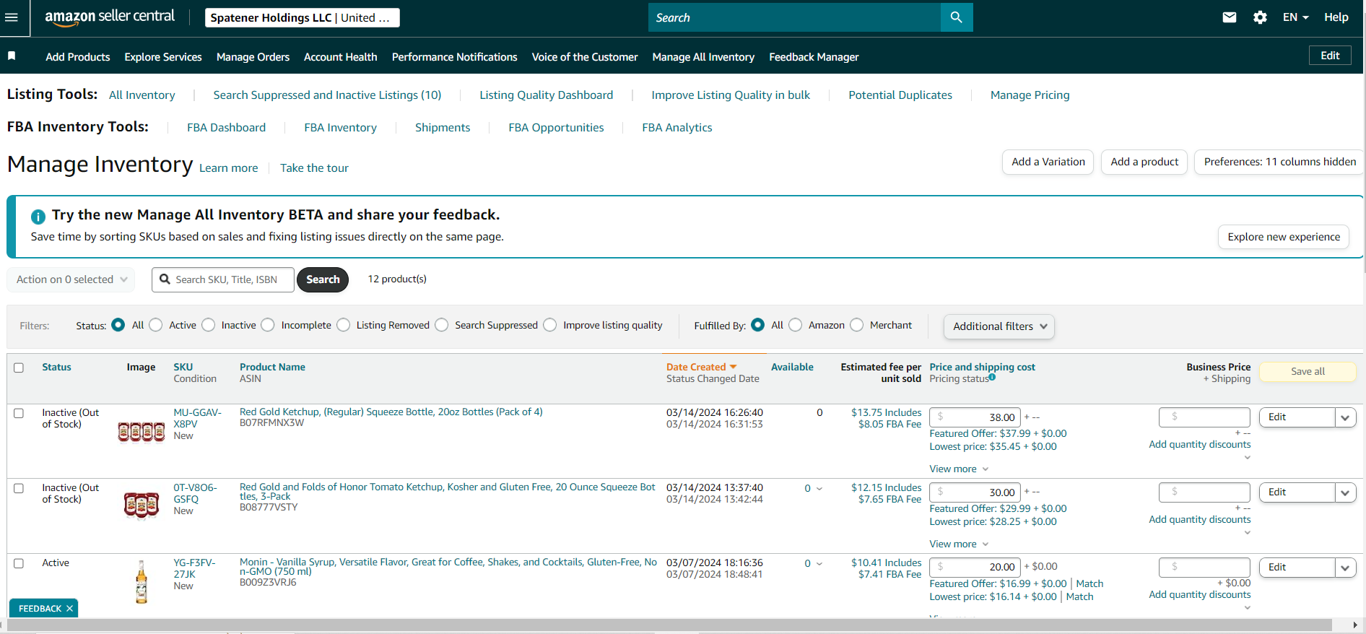
Task: Open Explore Services in the nav bar
Action: click(163, 57)
